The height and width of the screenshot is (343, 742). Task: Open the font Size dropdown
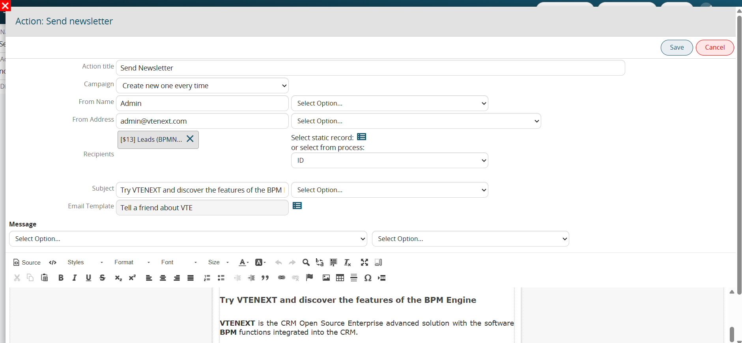coord(219,262)
